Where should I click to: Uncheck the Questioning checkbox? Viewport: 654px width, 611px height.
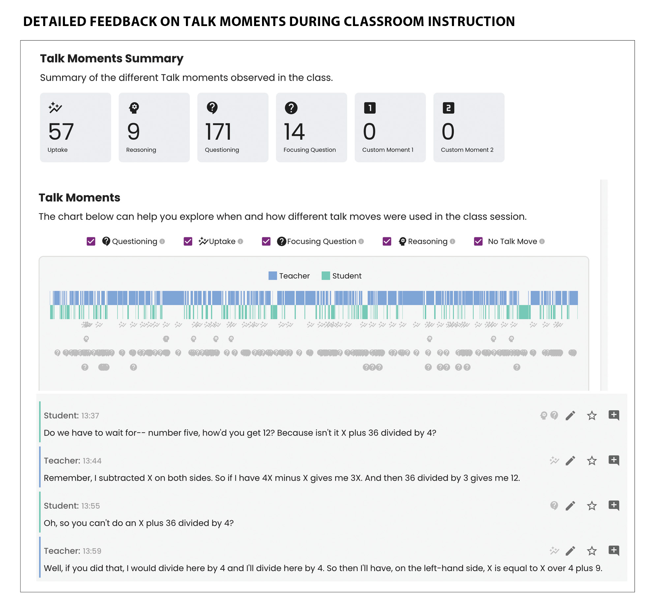[x=91, y=242]
